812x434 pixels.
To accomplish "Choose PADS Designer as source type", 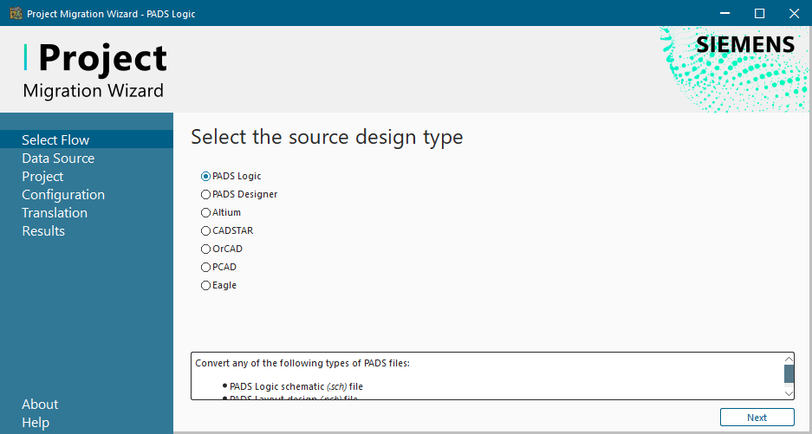I will pos(206,194).
